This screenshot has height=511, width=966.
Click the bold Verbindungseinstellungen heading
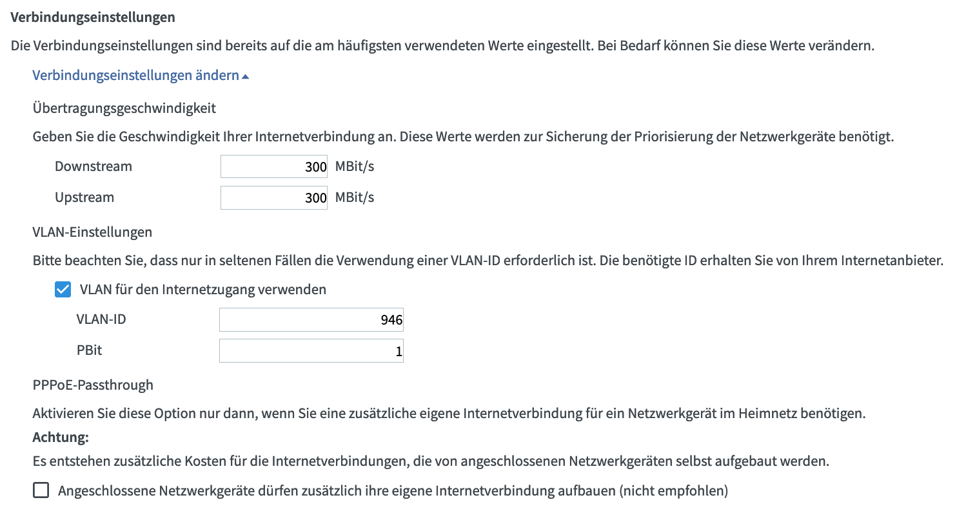[x=93, y=17]
